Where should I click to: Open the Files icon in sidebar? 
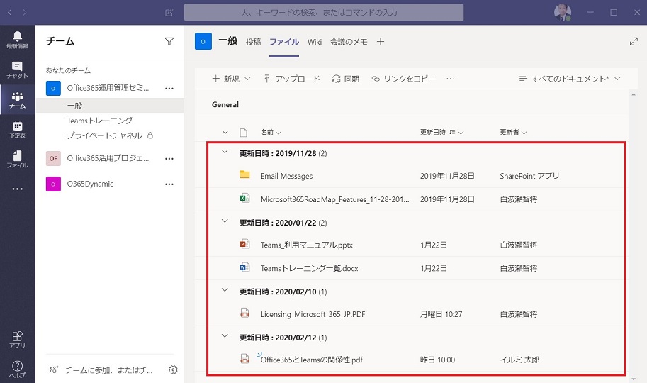click(x=17, y=160)
